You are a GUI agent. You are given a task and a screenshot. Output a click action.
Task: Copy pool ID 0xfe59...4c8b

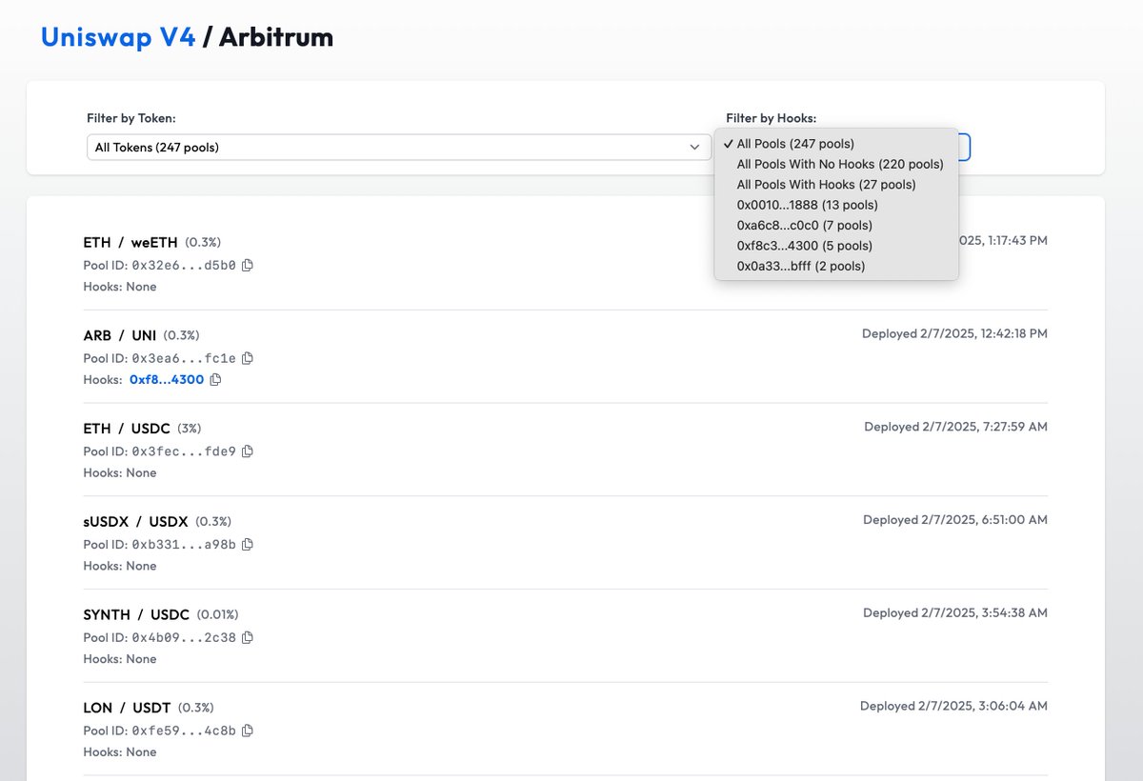tap(248, 731)
